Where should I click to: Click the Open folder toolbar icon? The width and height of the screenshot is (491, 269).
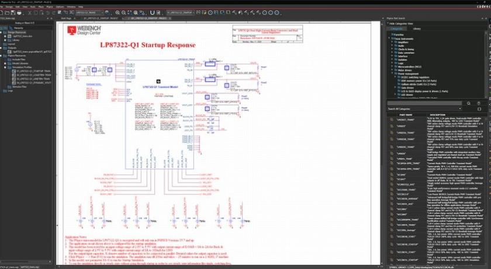(7, 12)
